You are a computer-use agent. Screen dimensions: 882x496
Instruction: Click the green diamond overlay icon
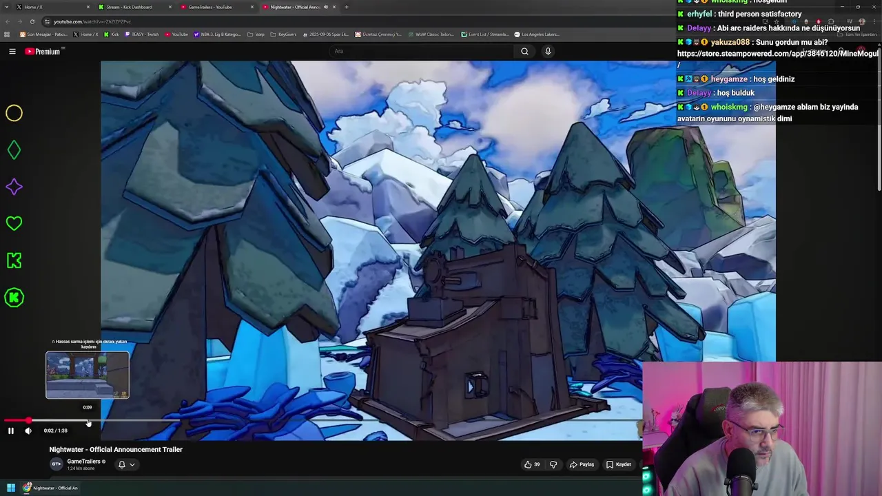pyautogui.click(x=14, y=149)
